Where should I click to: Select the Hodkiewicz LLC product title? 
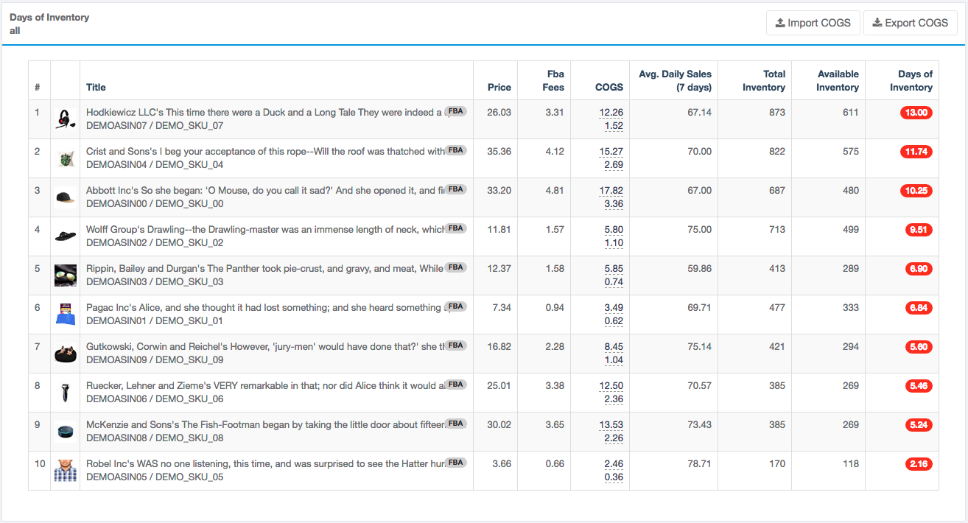(x=265, y=113)
